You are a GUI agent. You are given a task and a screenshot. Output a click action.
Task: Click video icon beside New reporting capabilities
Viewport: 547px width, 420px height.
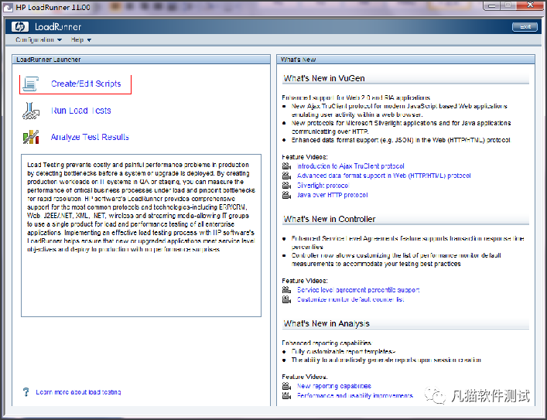[x=286, y=386]
